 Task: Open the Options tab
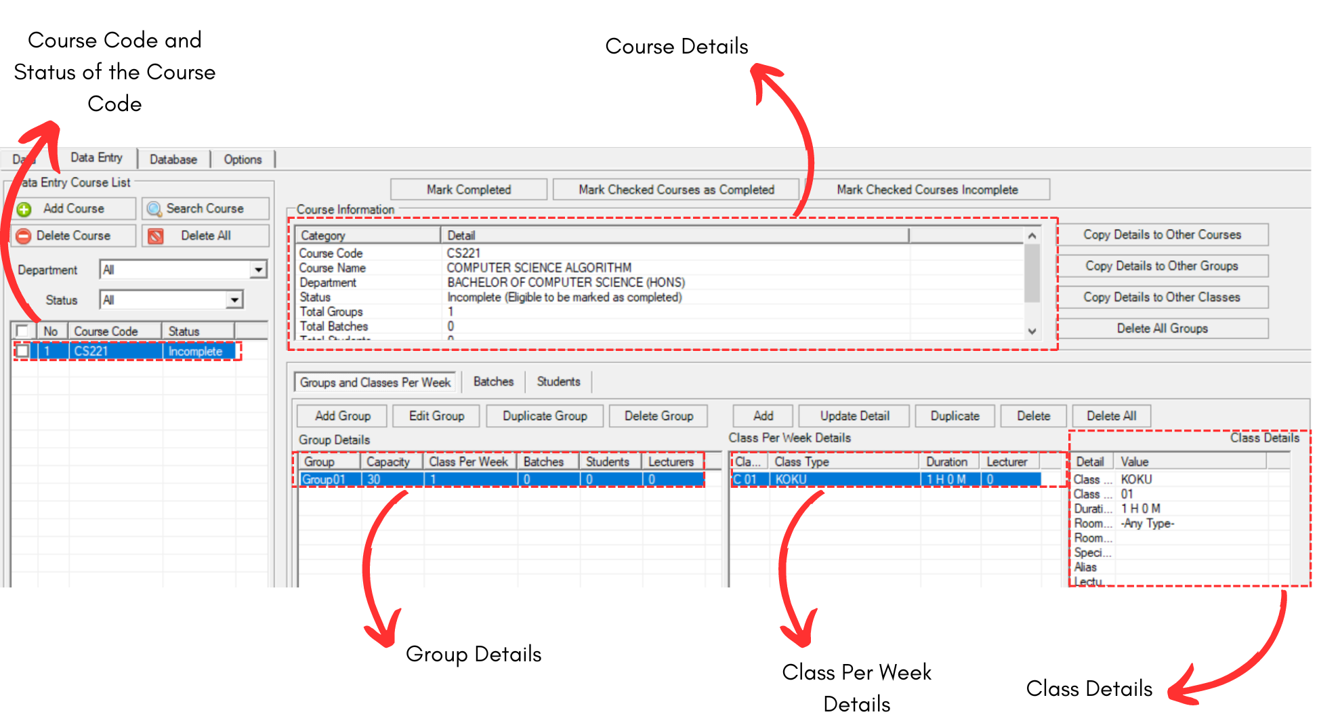tap(243, 159)
